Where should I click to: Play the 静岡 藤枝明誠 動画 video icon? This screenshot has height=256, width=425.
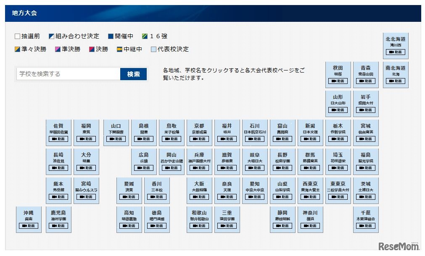(282, 226)
